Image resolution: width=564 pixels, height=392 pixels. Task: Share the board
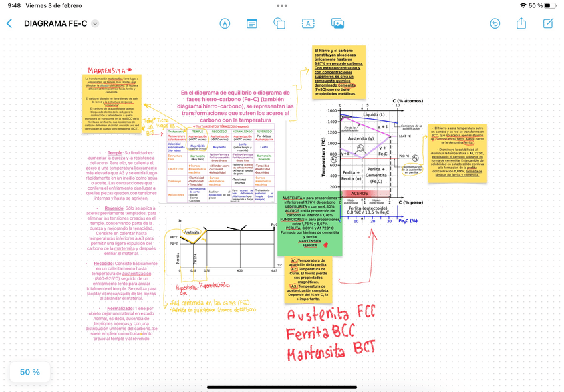521,23
